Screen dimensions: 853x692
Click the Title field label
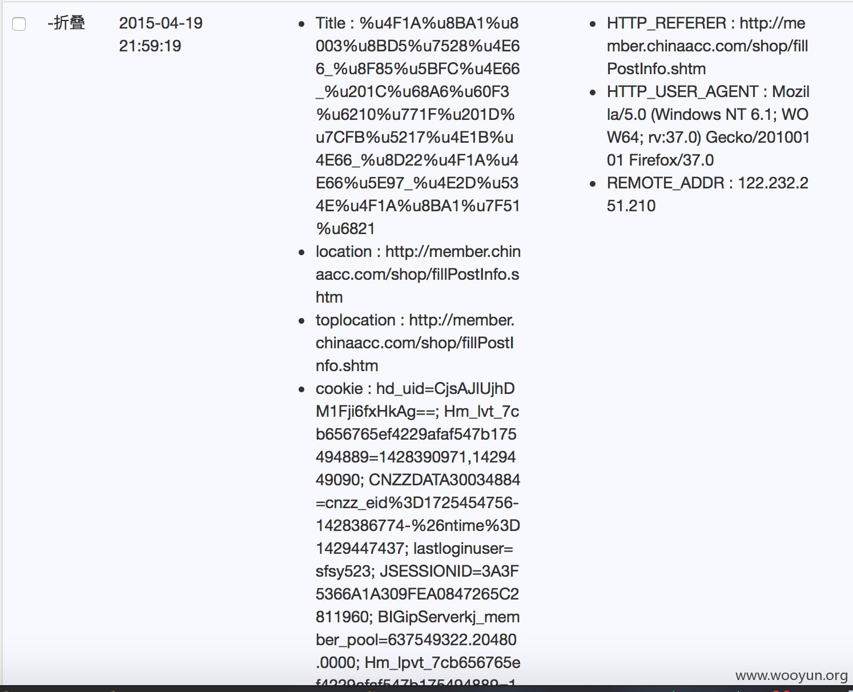tap(331, 23)
